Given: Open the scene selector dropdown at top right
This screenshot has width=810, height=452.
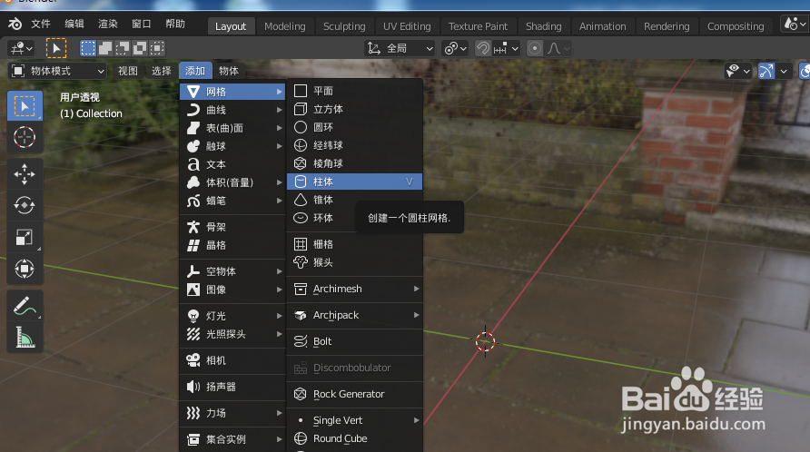Looking at the screenshot, I should click(795, 24).
